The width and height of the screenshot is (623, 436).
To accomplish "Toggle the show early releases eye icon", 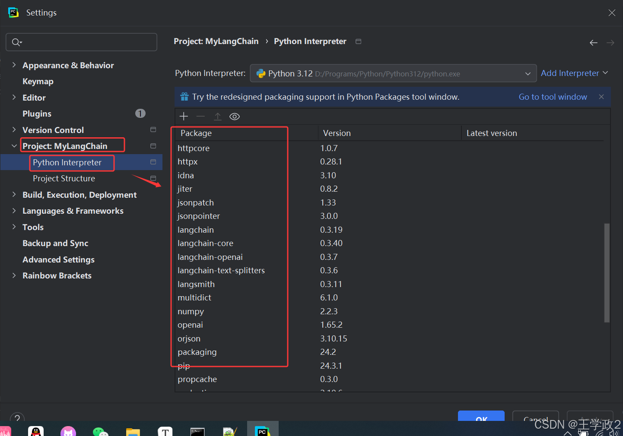I will [235, 117].
